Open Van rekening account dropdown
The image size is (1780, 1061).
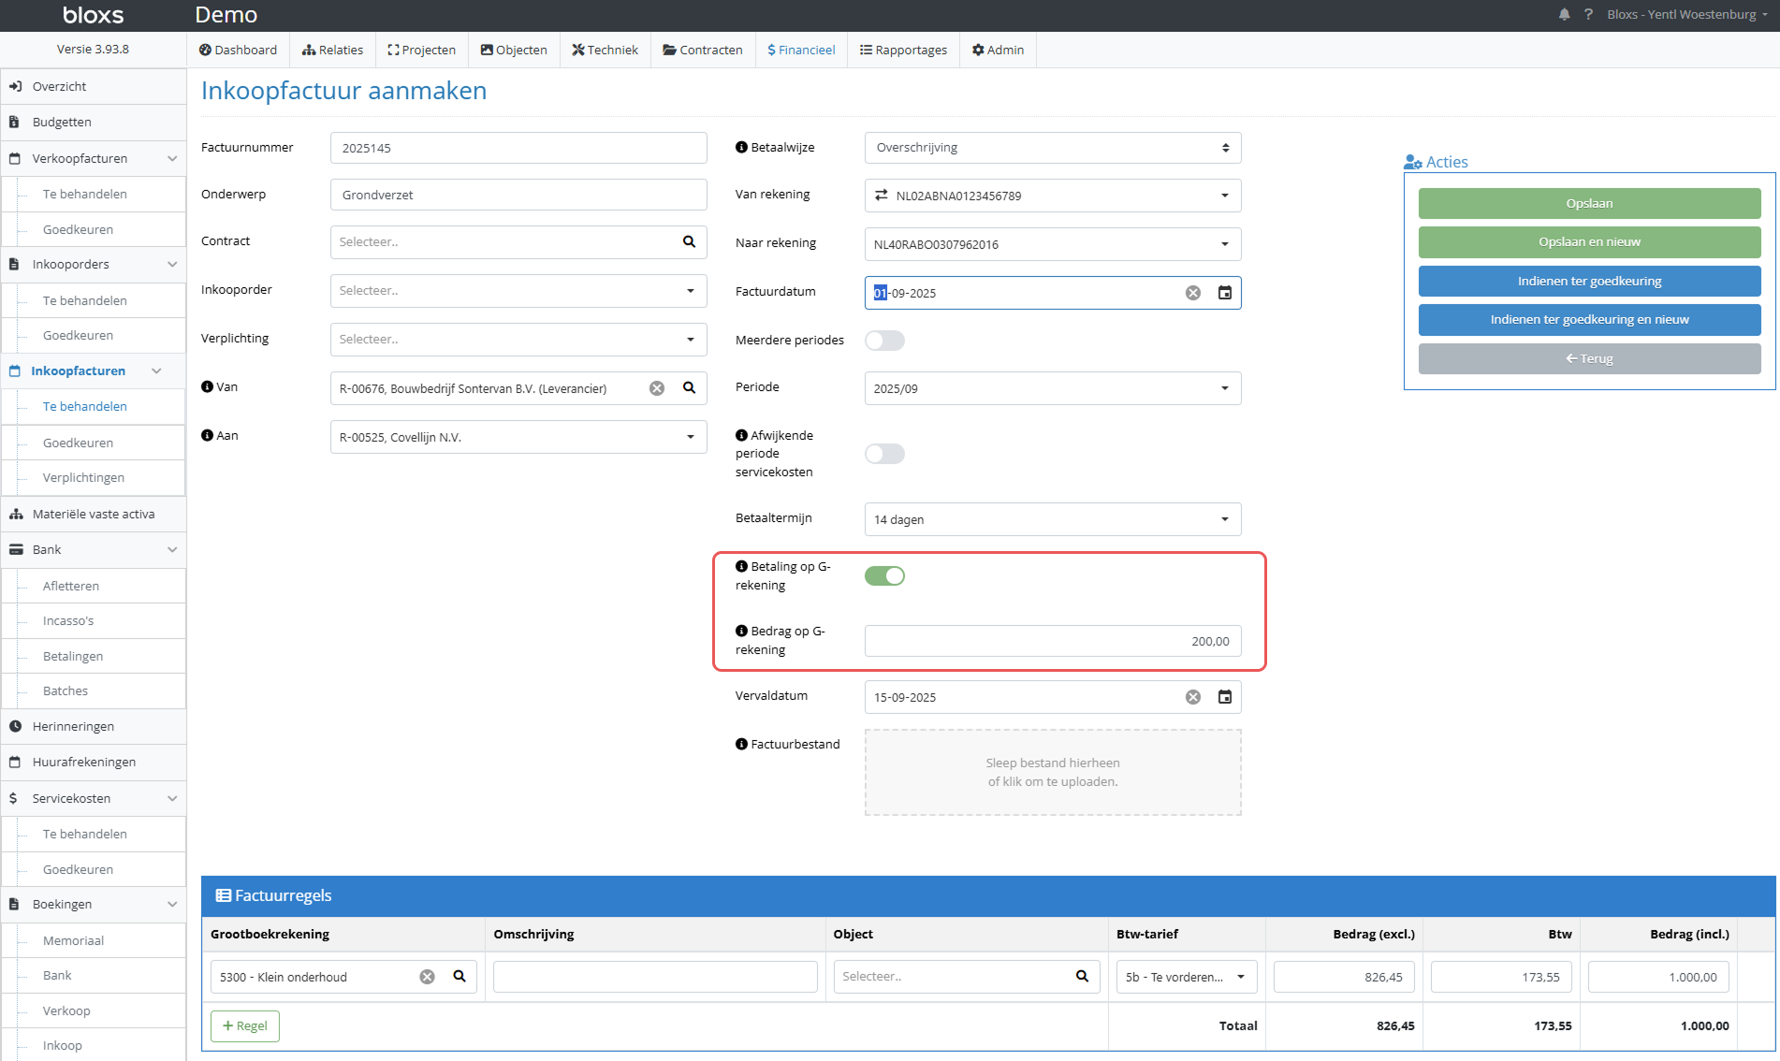pyautogui.click(x=1053, y=196)
